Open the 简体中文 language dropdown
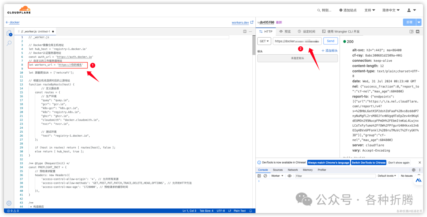This screenshot has width=427, height=217. [x=391, y=10]
